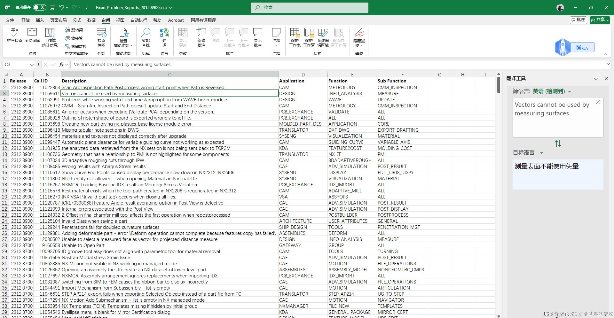Click the Comments (批注) button
This screenshot has height=318, width=614.
(x=579, y=20)
